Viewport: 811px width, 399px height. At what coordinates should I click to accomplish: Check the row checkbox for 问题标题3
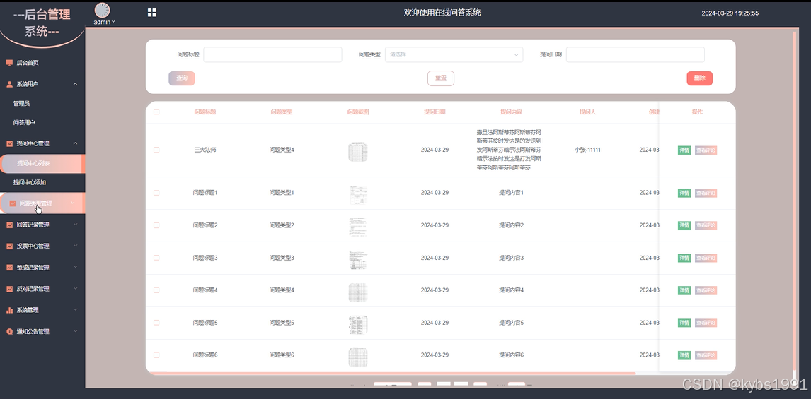coord(156,258)
